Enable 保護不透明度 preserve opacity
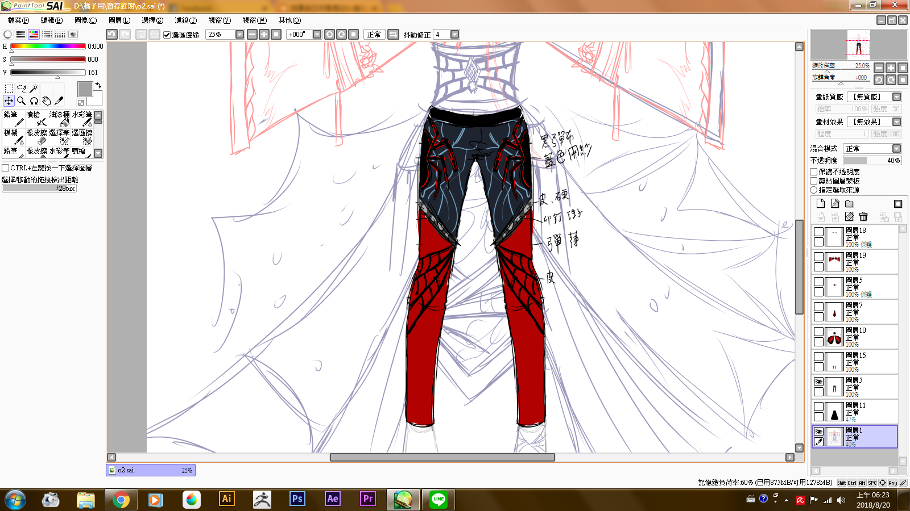Image resolution: width=910 pixels, height=511 pixels. tap(813, 171)
